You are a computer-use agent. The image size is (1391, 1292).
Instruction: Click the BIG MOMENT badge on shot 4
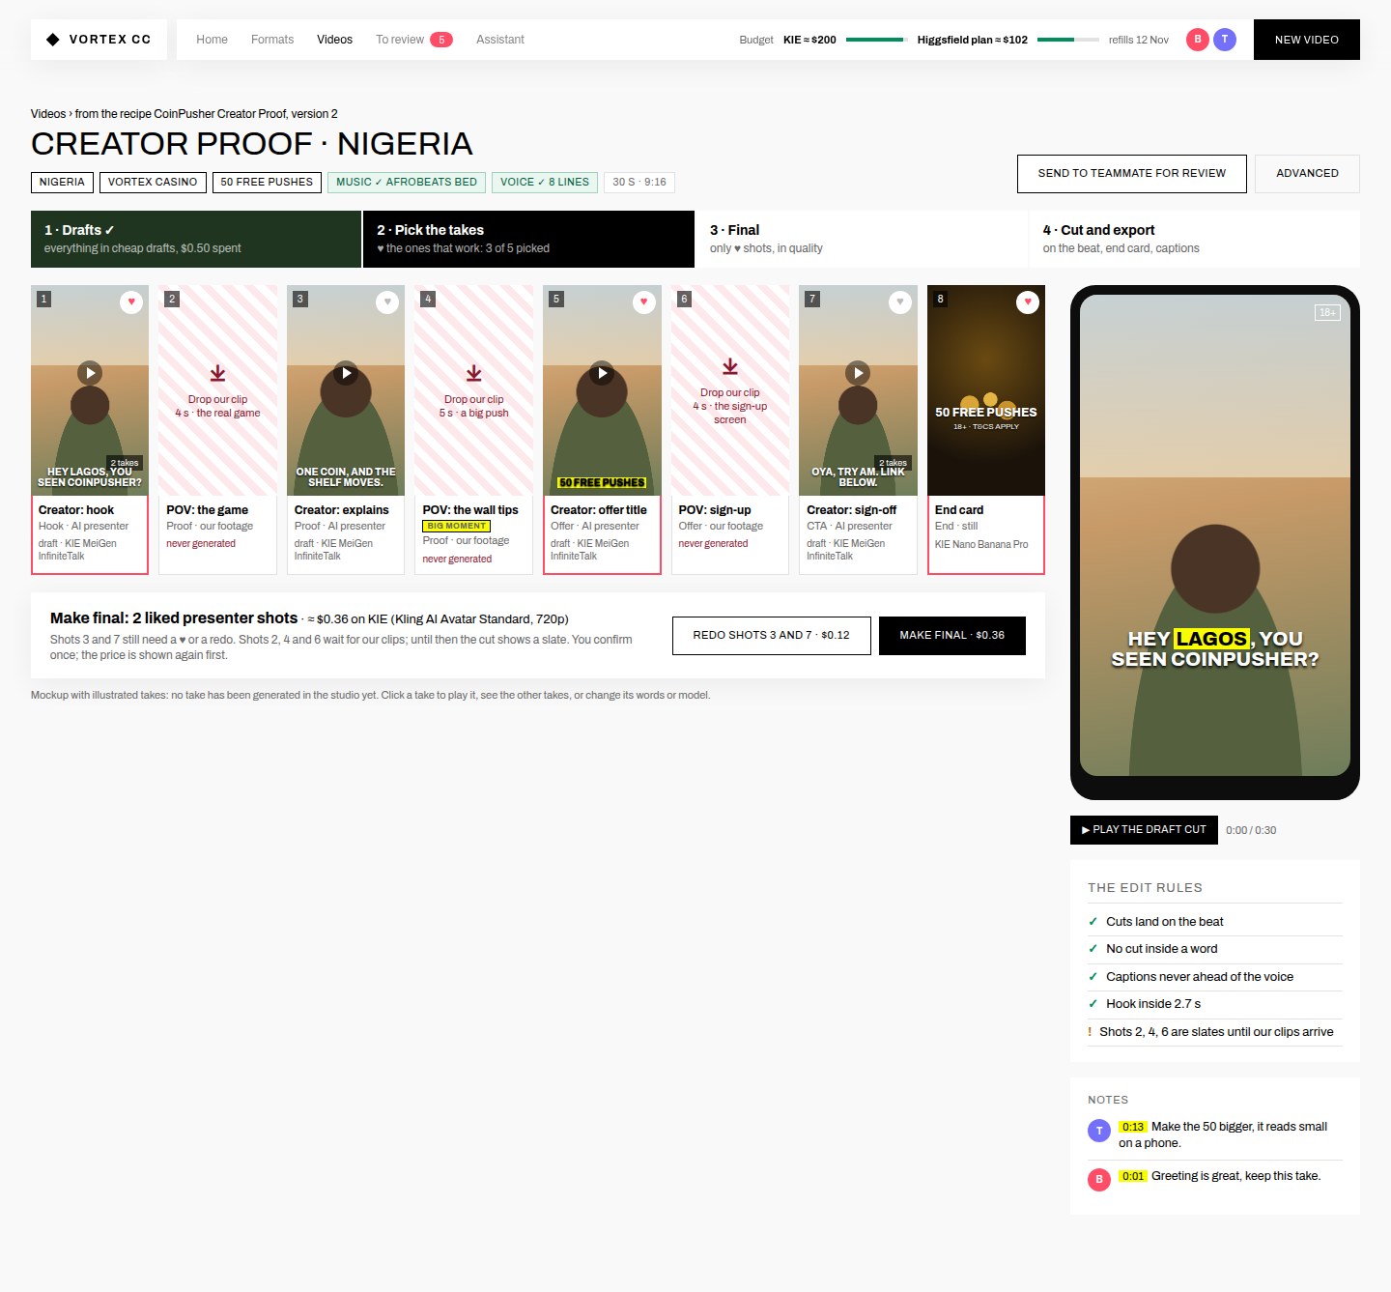click(456, 526)
